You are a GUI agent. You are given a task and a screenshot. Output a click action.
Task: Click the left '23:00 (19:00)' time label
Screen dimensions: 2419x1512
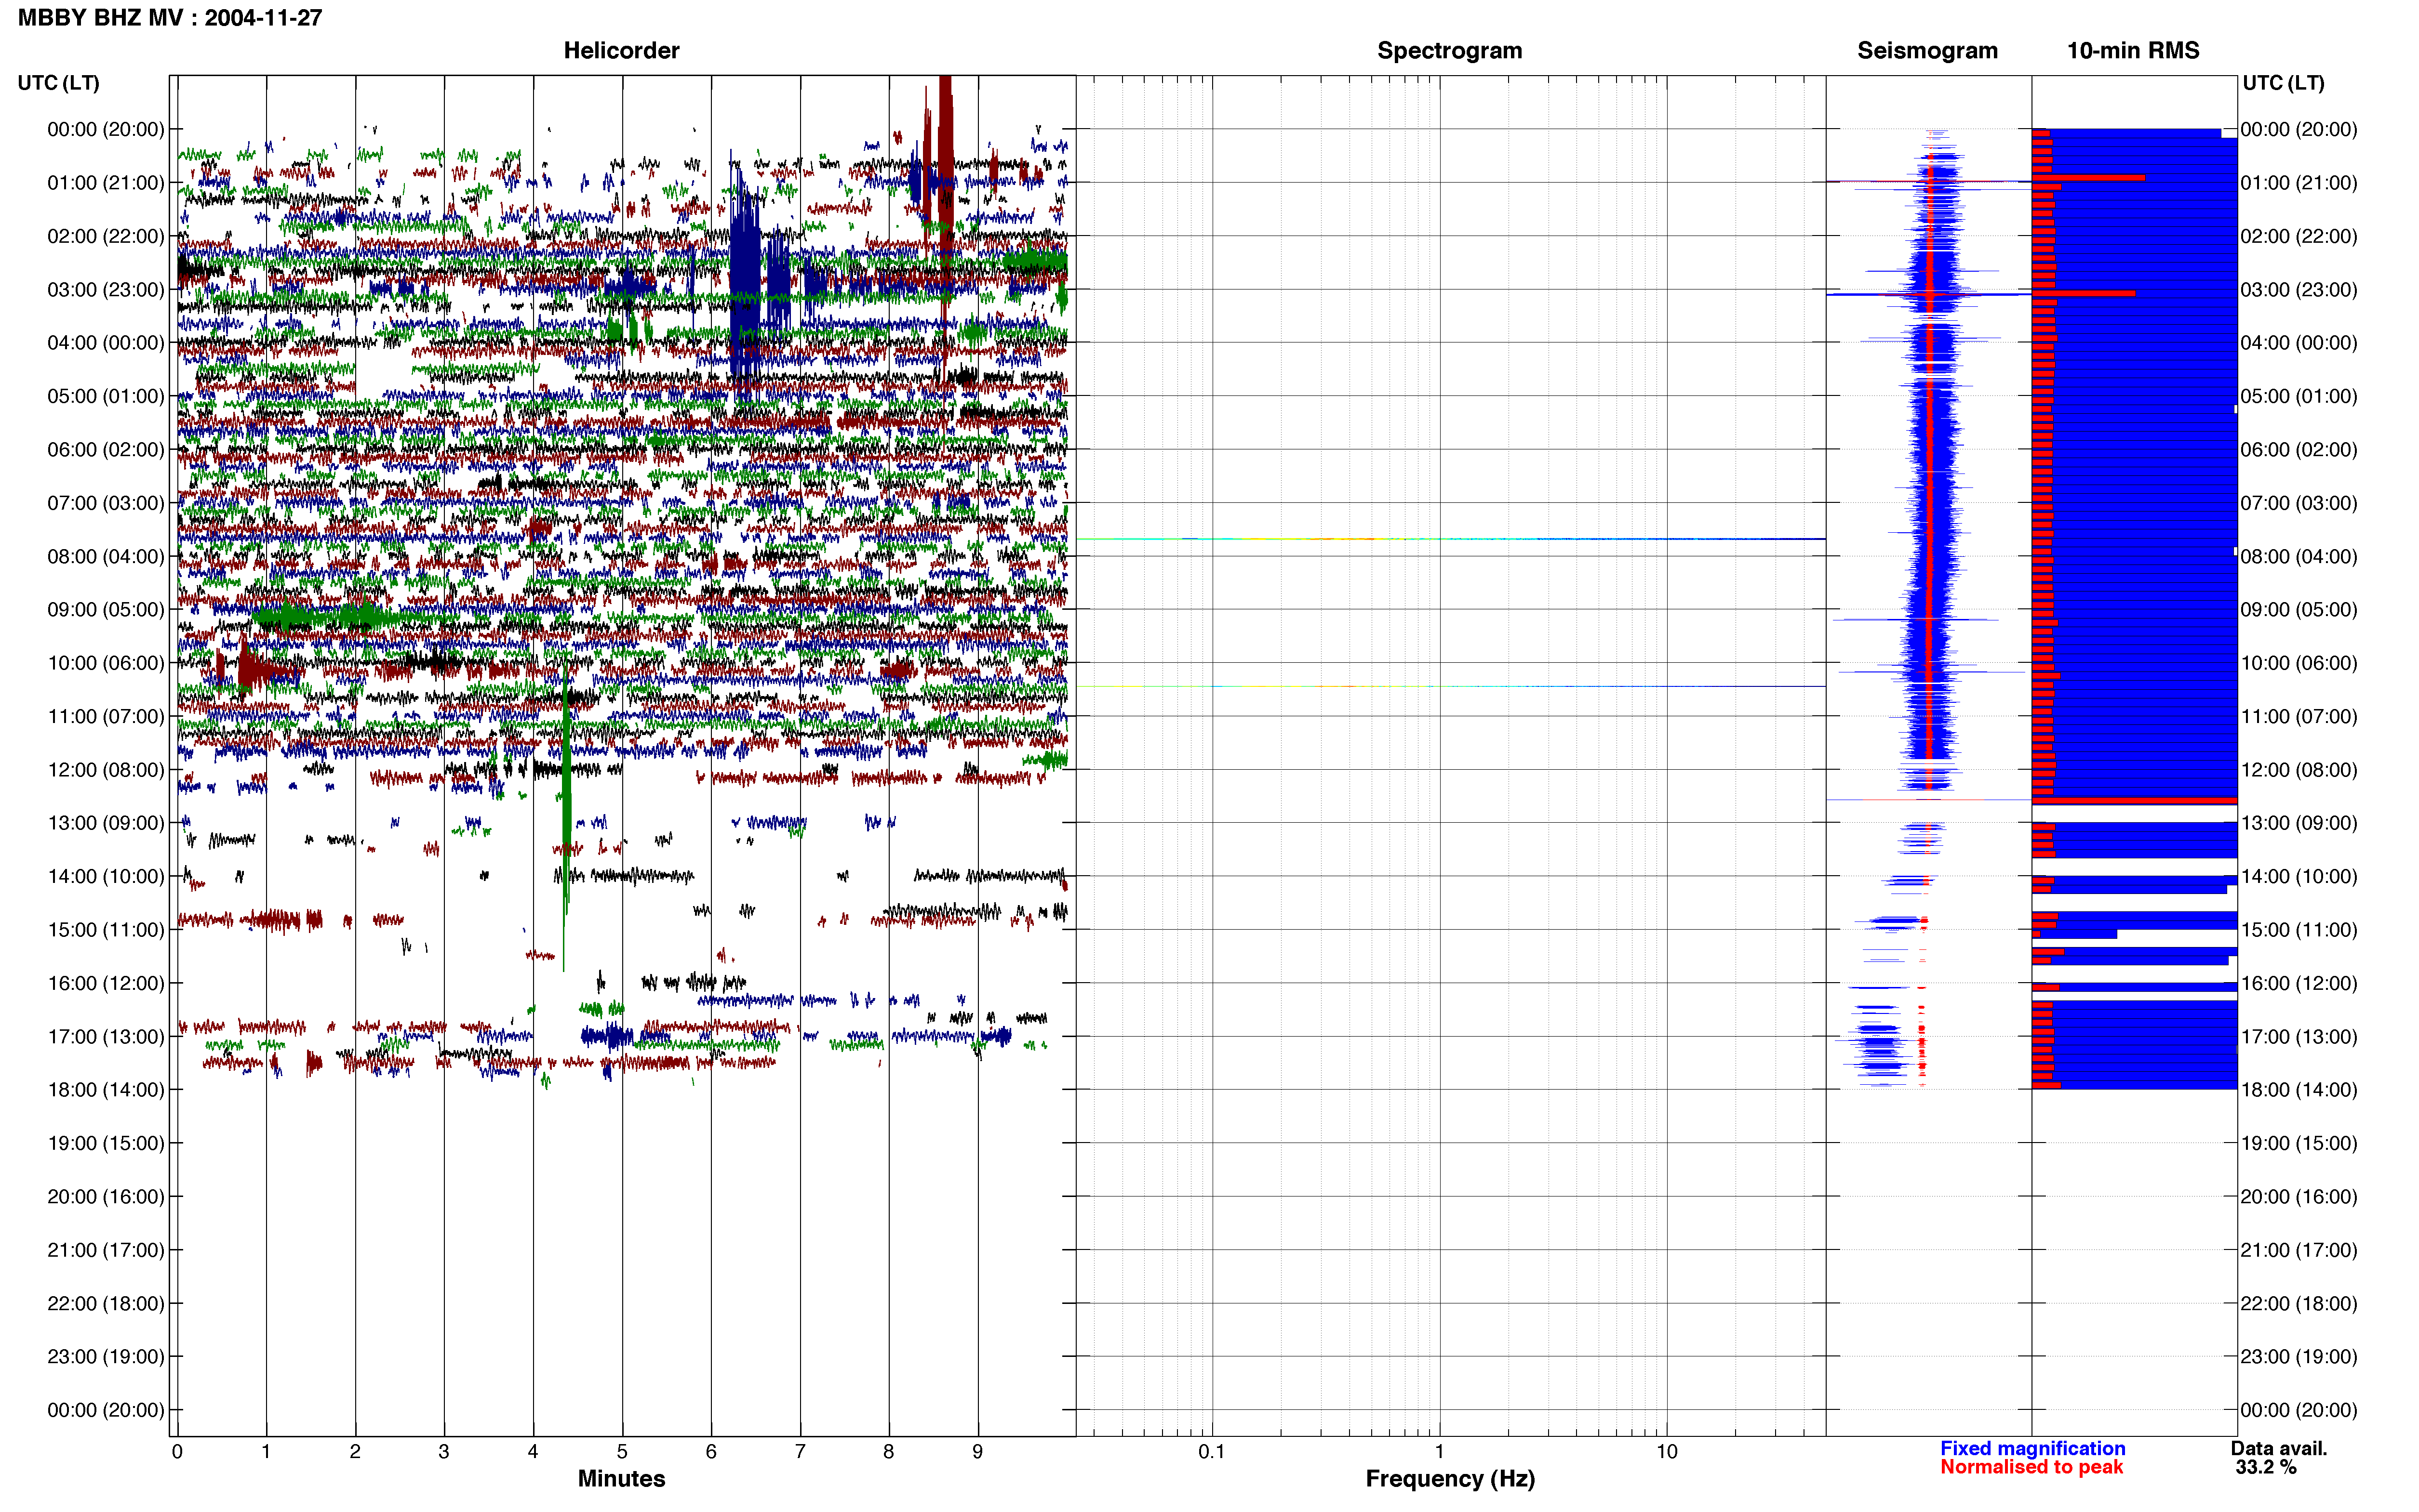[x=106, y=1357]
